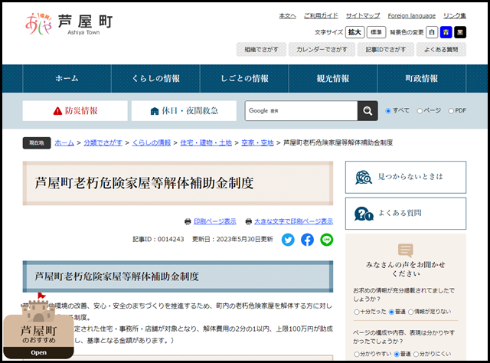Select the PDF search radio button
Image resolution: width=490 pixels, height=363 pixels.
pyautogui.click(x=451, y=111)
